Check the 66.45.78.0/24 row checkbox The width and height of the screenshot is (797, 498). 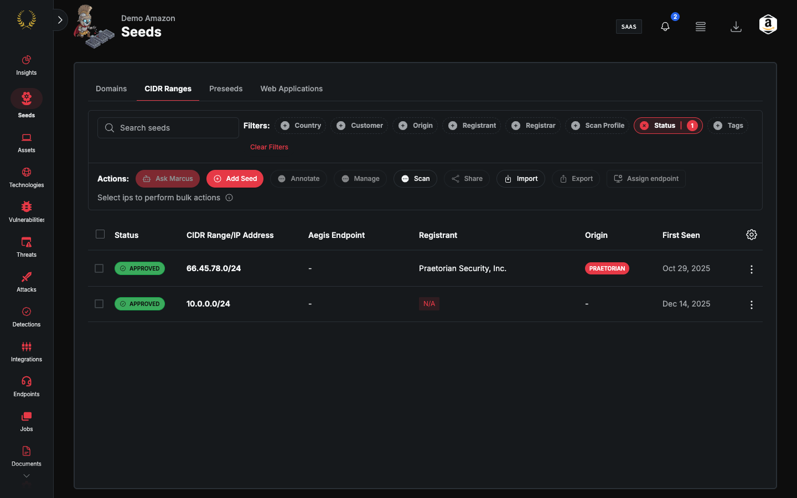pos(99,268)
